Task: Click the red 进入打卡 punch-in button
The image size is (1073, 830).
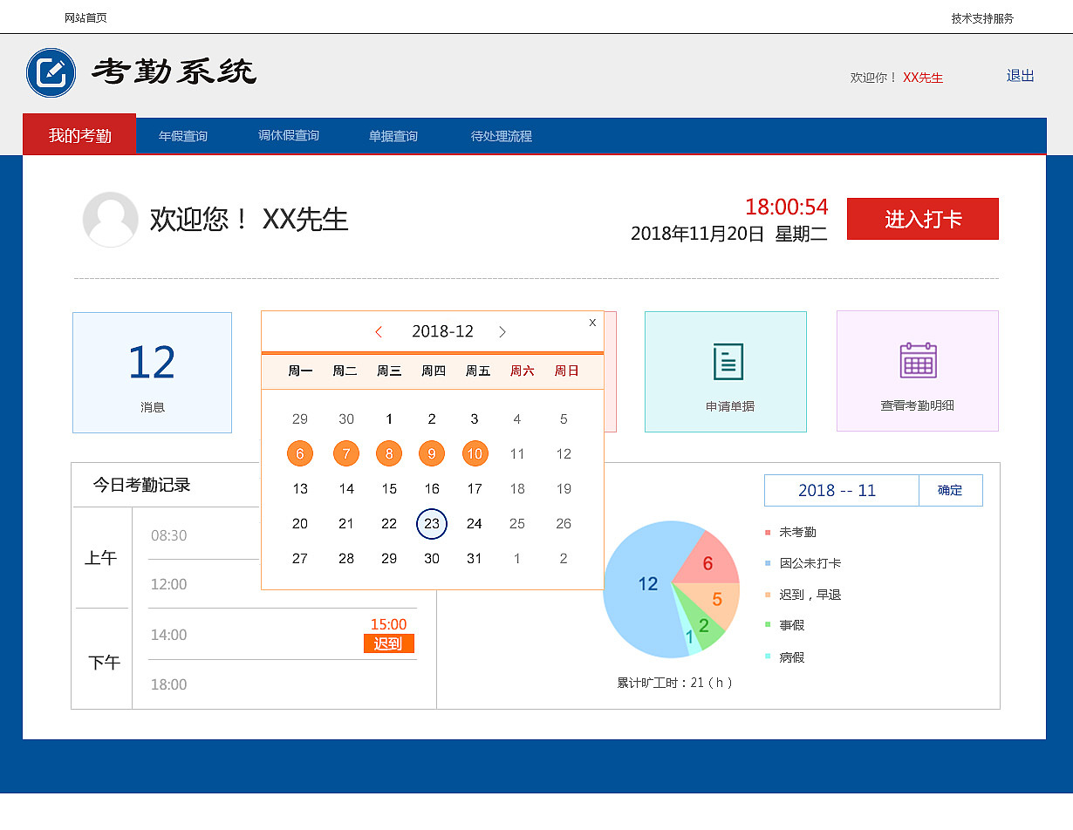Action: pos(922,219)
